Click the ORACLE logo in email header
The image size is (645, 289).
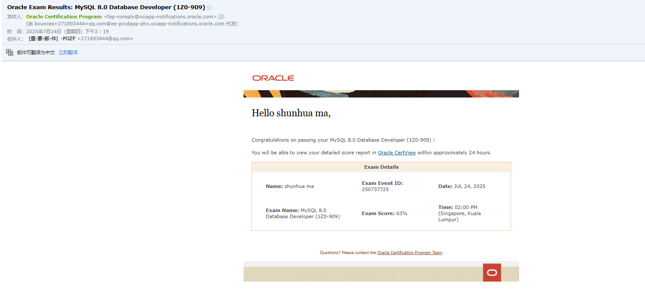(273, 78)
